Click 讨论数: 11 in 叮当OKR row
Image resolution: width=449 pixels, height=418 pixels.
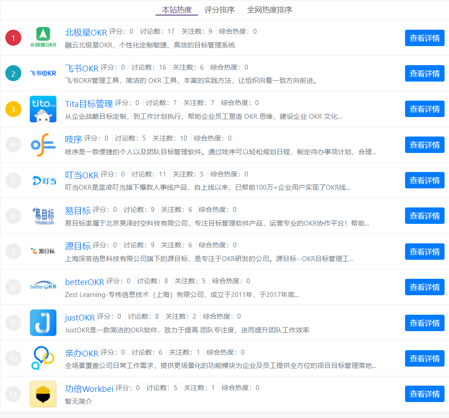(x=148, y=174)
